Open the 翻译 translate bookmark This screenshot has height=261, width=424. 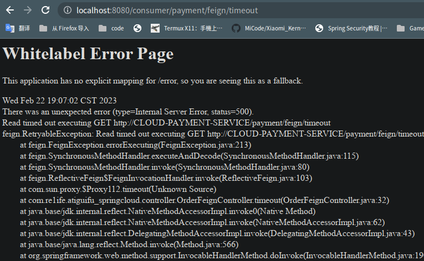[18, 28]
